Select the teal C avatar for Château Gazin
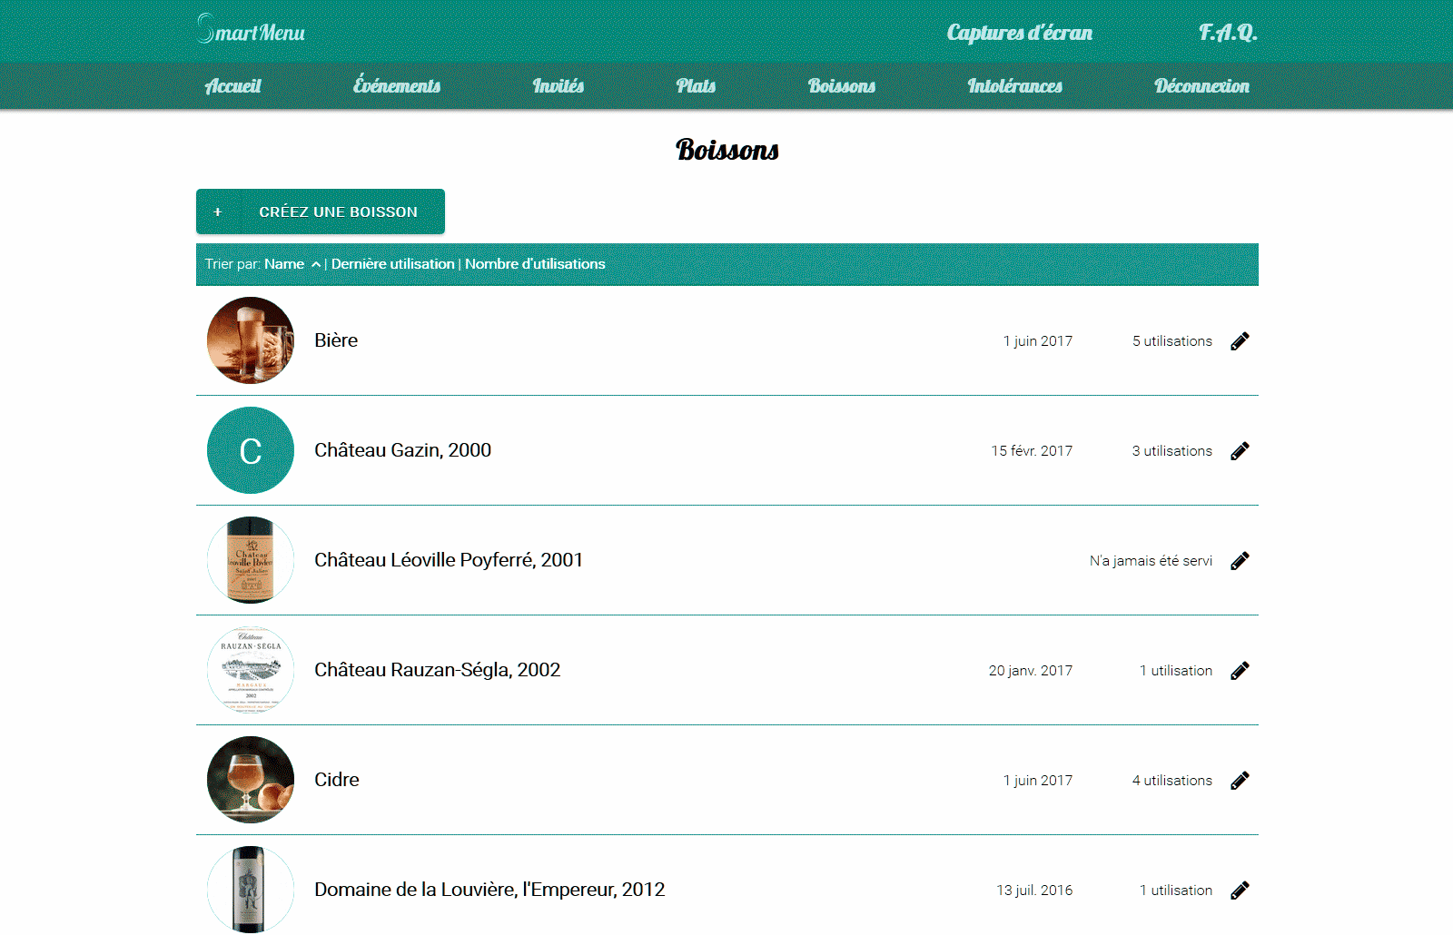The width and height of the screenshot is (1453, 935). [x=251, y=450]
